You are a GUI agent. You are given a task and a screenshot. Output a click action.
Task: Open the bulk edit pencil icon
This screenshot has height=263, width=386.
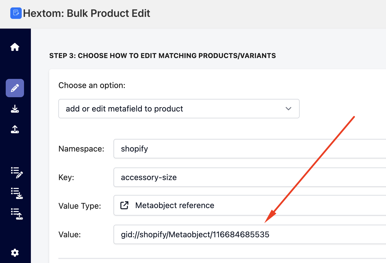(15, 88)
